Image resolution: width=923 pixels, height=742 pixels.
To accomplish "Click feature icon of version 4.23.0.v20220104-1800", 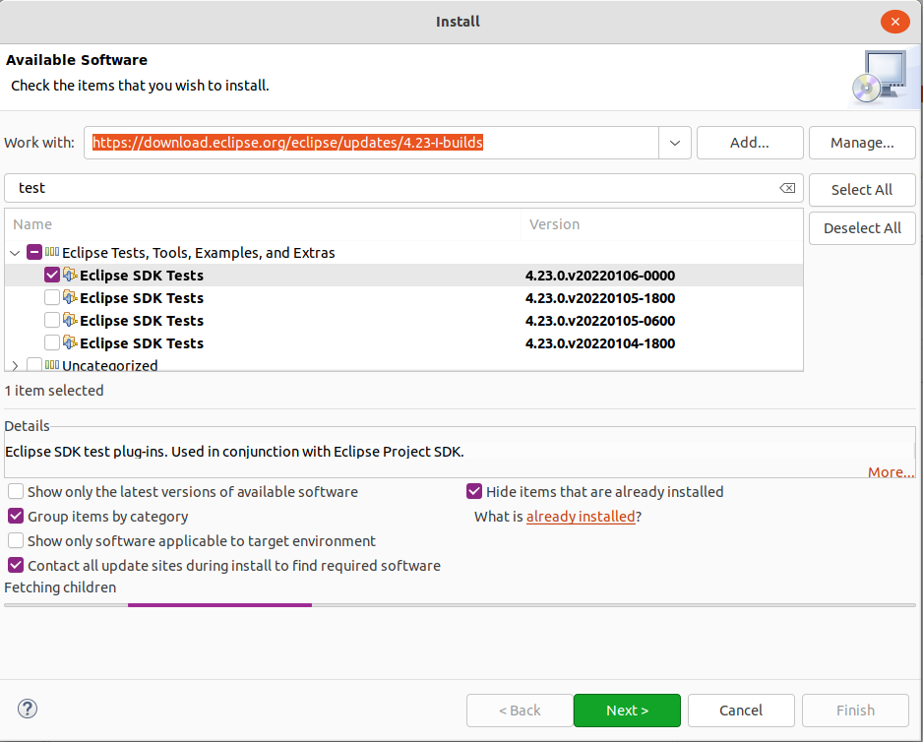I will point(70,342).
